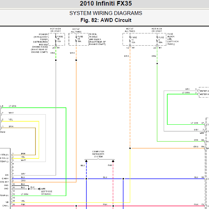Select "HOT AT ALL TIMES" above Fuse 33

click(76, 30)
